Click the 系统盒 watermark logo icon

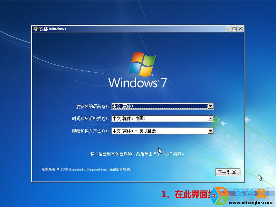220,195
